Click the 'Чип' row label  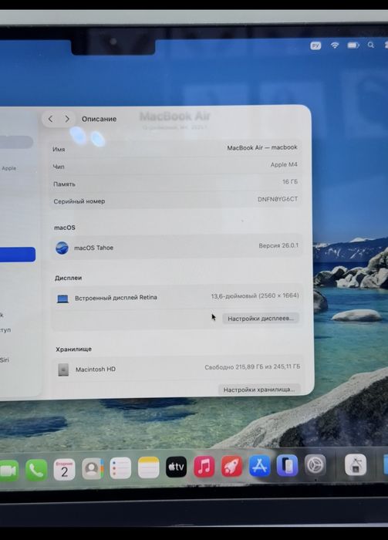click(59, 167)
